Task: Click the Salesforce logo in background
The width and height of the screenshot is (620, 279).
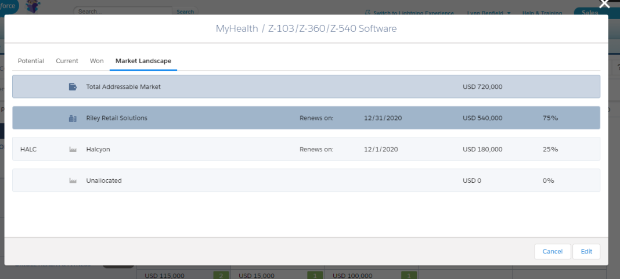Action: point(9,7)
